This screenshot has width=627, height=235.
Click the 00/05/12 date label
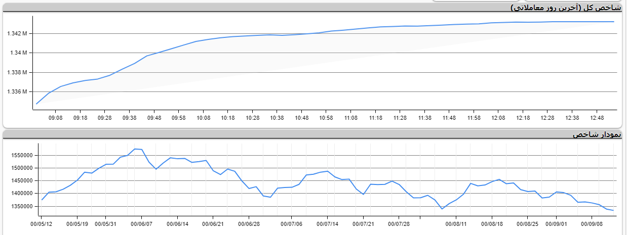click(x=42, y=223)
